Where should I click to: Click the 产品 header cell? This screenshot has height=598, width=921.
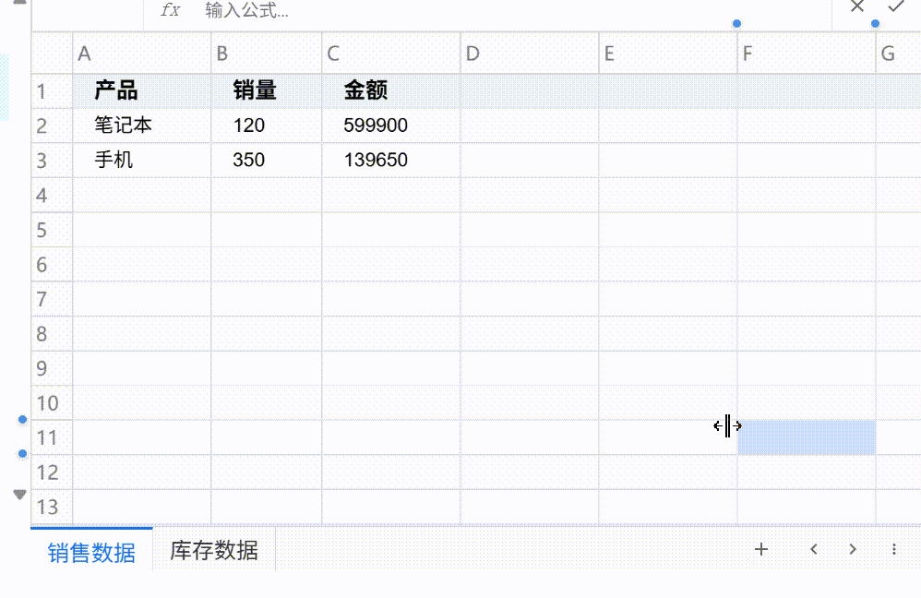click(141, 91)
